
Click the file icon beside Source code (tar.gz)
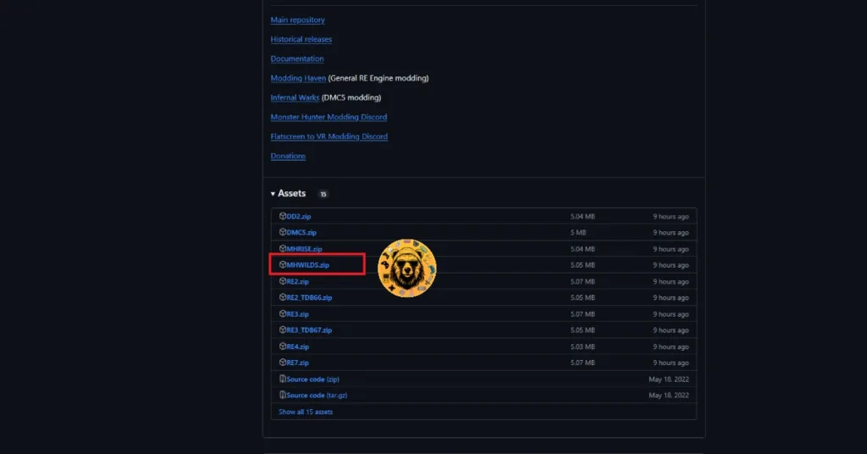(283, 396)
